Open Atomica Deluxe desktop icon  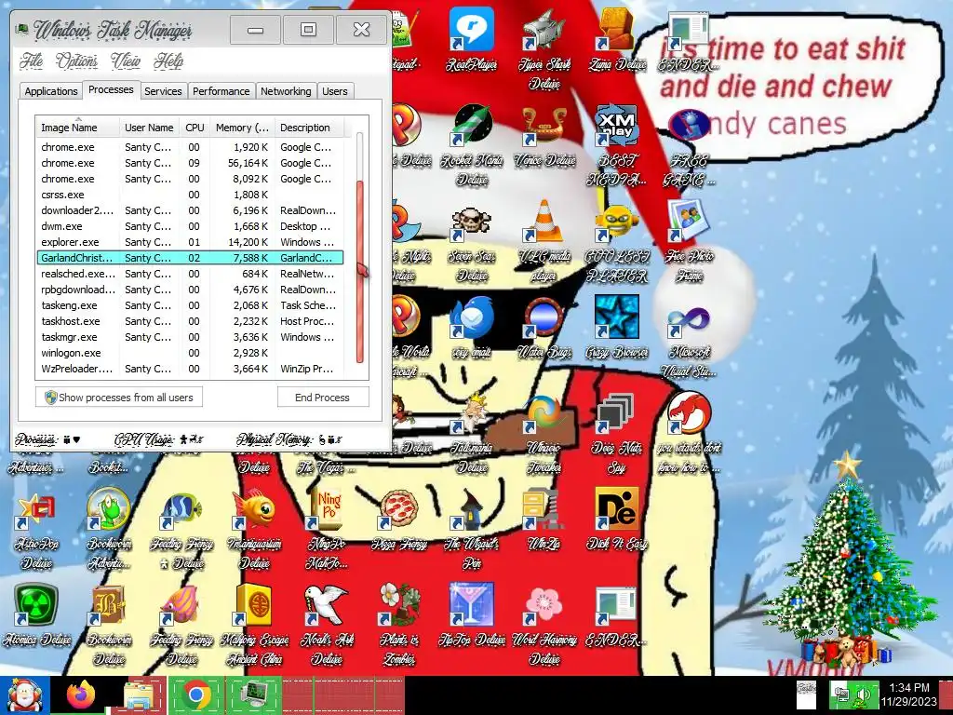(x=36, y=614)
